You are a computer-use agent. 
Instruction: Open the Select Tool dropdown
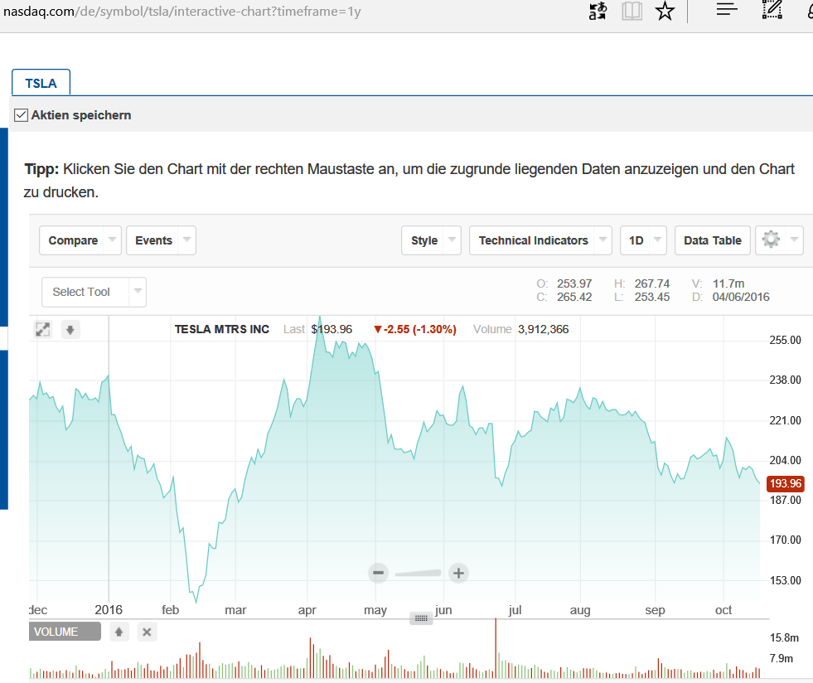[x=94, y=292]
